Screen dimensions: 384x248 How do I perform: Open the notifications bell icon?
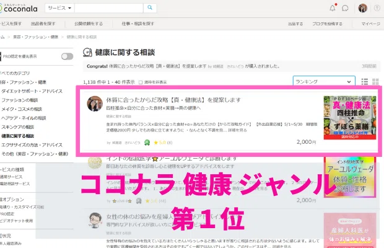click(333, 8)
